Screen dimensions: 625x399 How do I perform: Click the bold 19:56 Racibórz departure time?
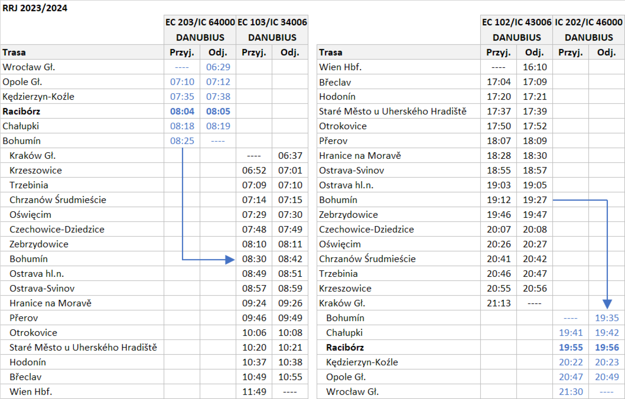(607, 347)
